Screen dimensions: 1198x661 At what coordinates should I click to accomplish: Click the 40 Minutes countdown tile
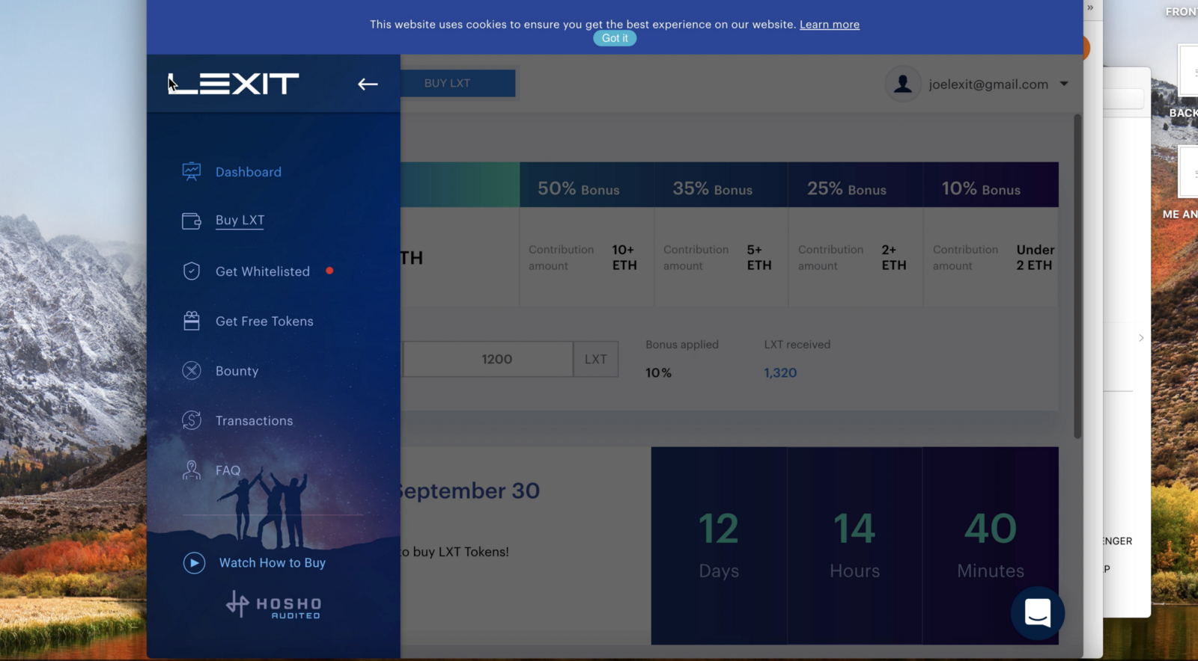tap(991, 546)
